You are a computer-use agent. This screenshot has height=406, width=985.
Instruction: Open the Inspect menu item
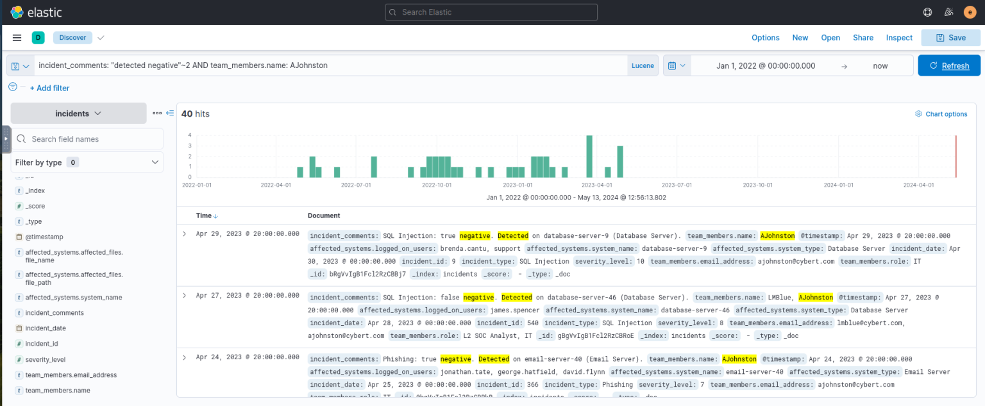898,37
